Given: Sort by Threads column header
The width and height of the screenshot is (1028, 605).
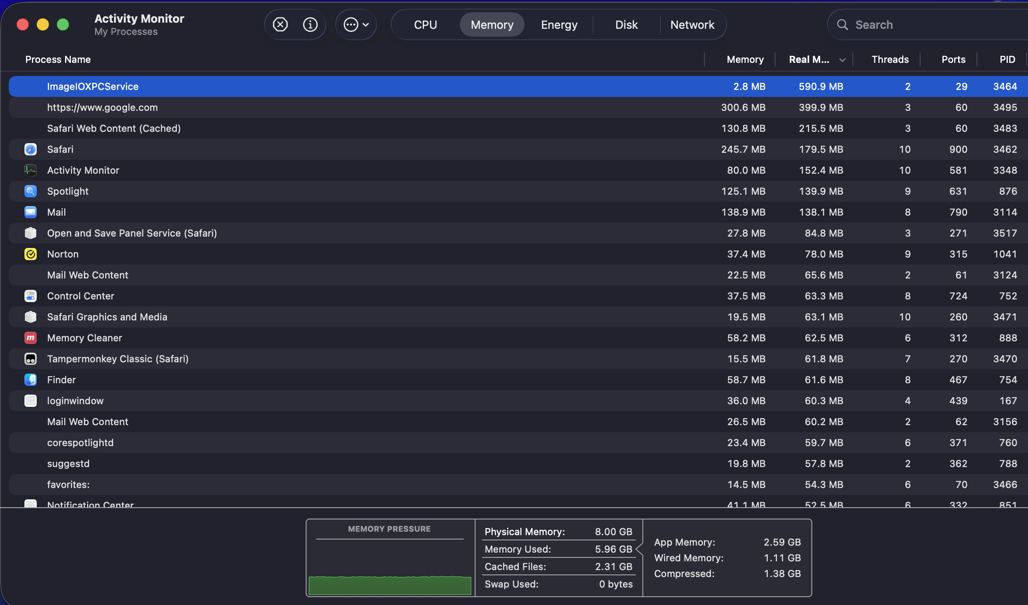Looking at the screenshot, I should click(x=890, y=59).
